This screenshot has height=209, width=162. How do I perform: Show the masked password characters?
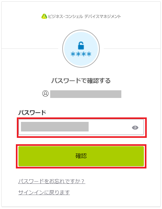click(x=135, y=128)
